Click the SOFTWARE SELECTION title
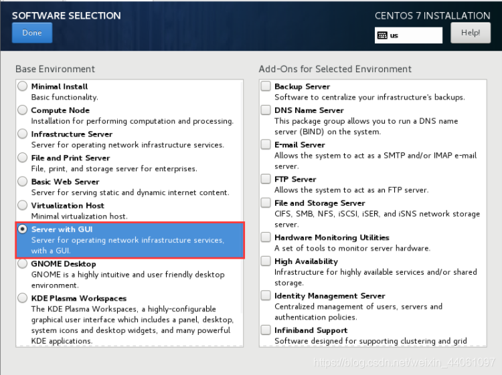 [66, 15]
